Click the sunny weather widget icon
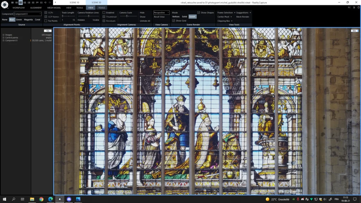This screenshot has height=203, width=361. point(267,199)
